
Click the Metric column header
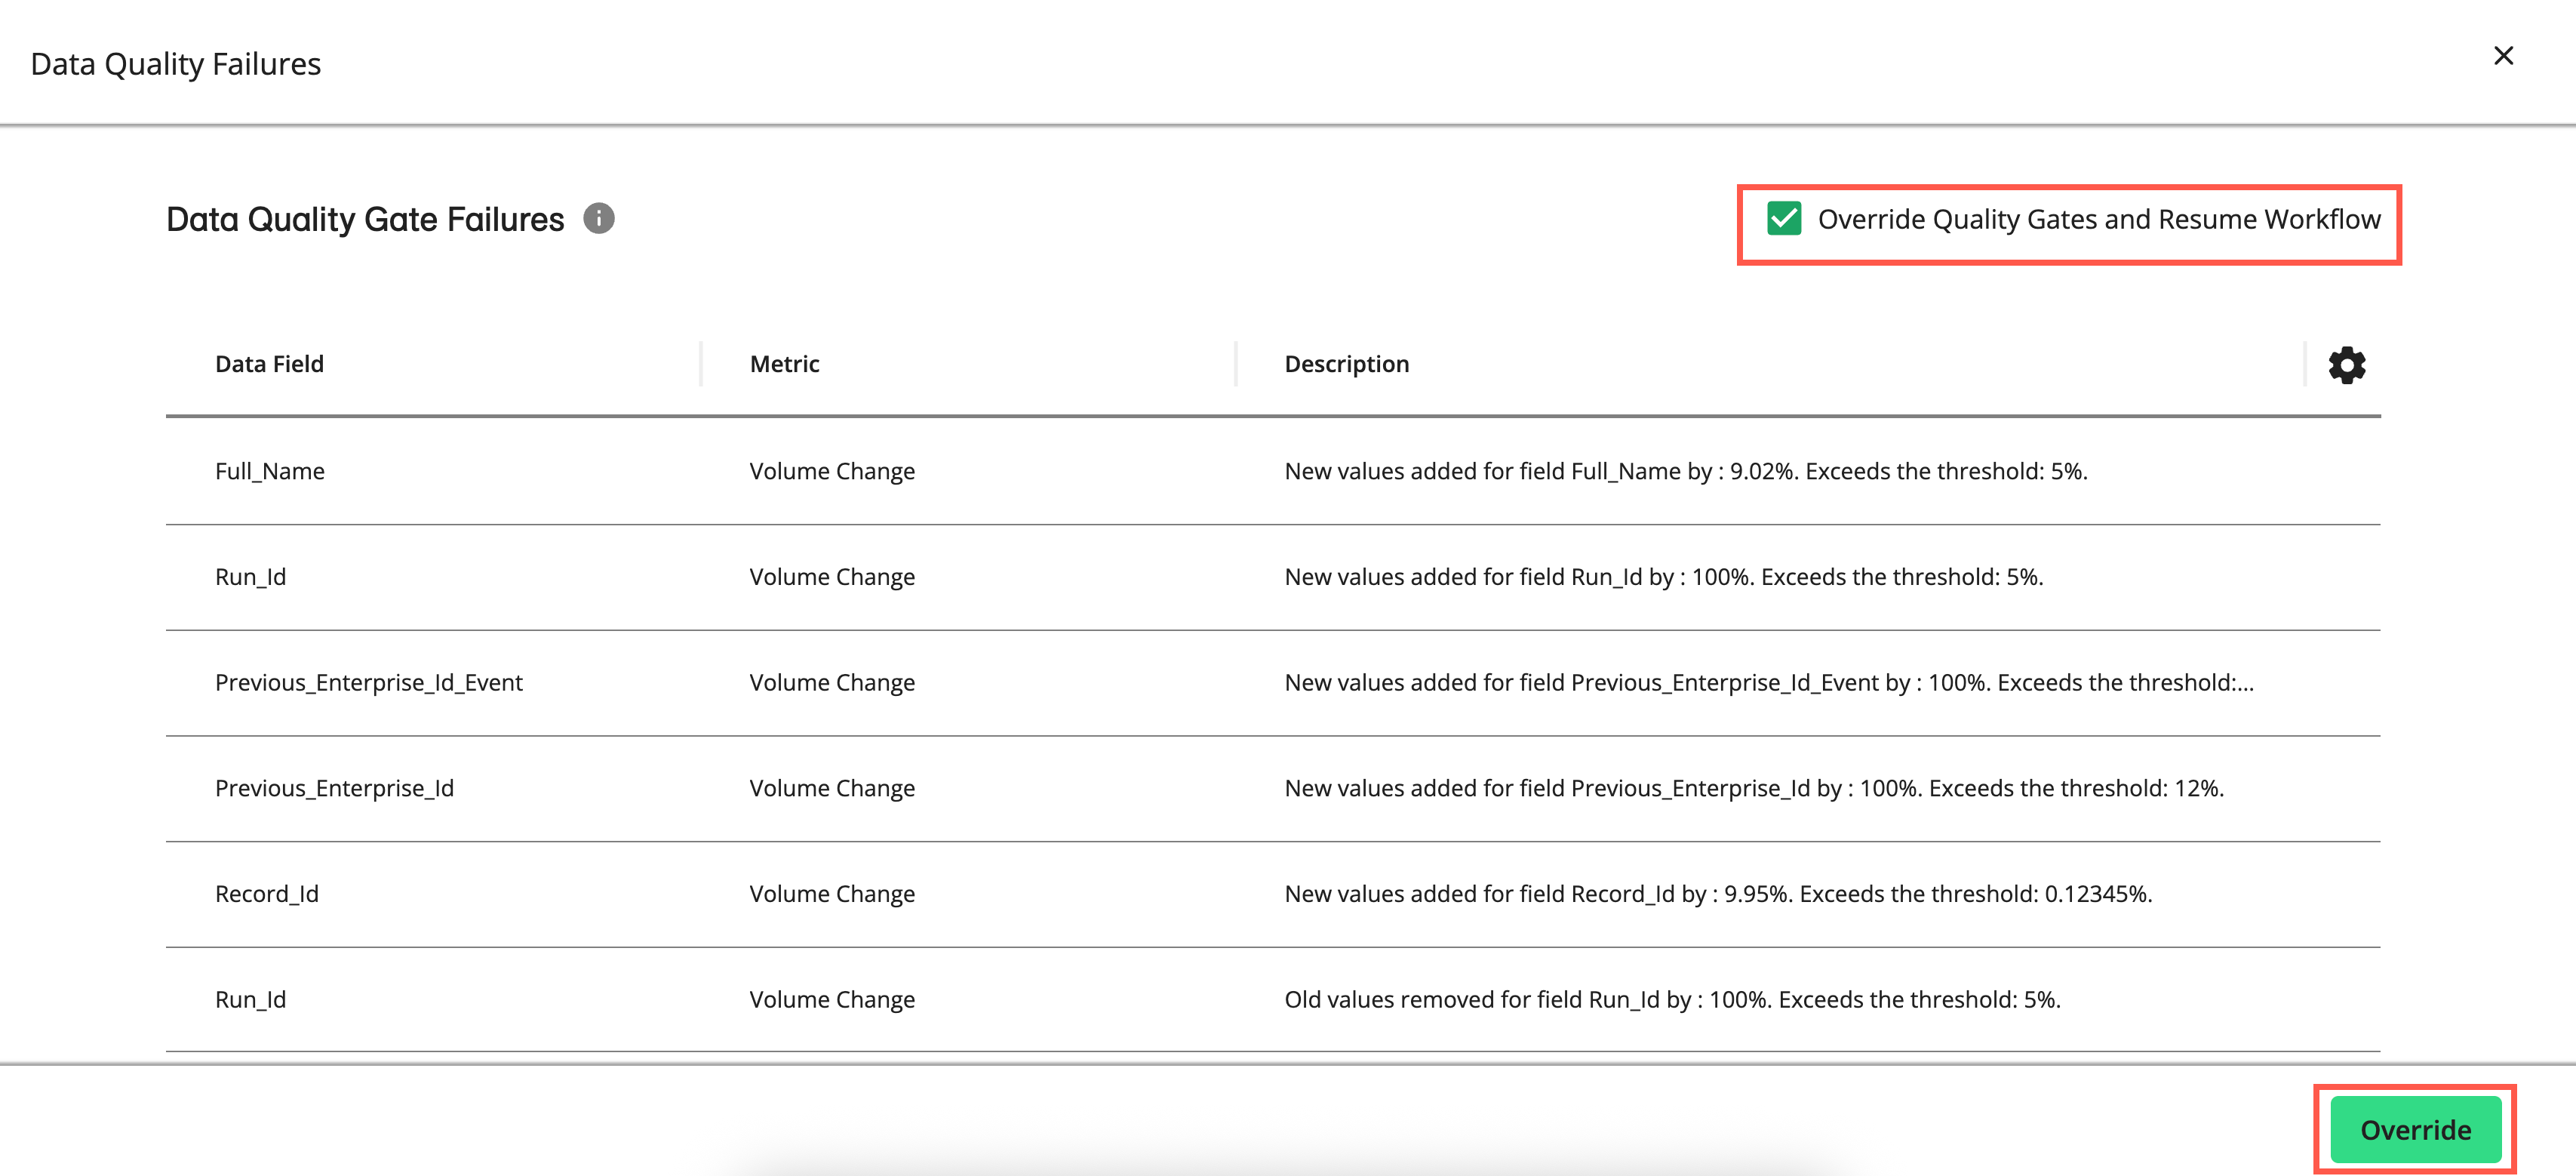pos(784,364)
